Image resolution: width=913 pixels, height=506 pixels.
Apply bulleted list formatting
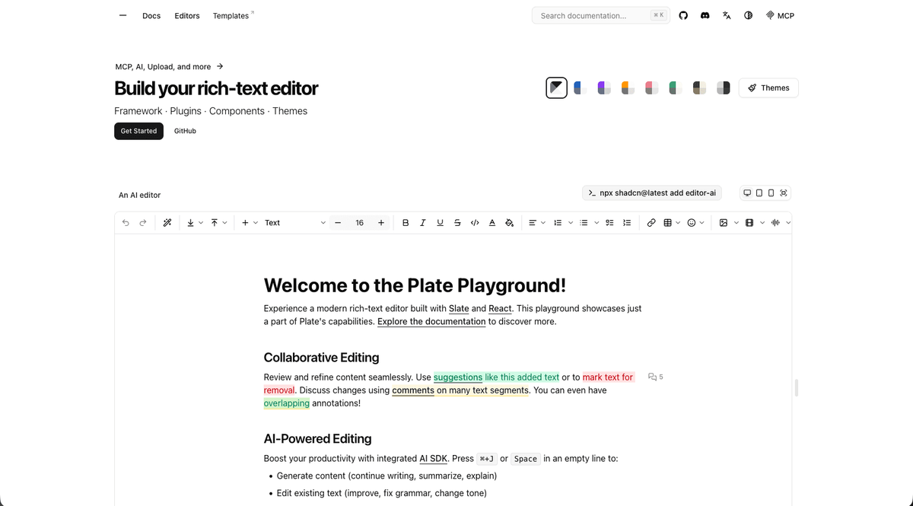pos(584,223)
